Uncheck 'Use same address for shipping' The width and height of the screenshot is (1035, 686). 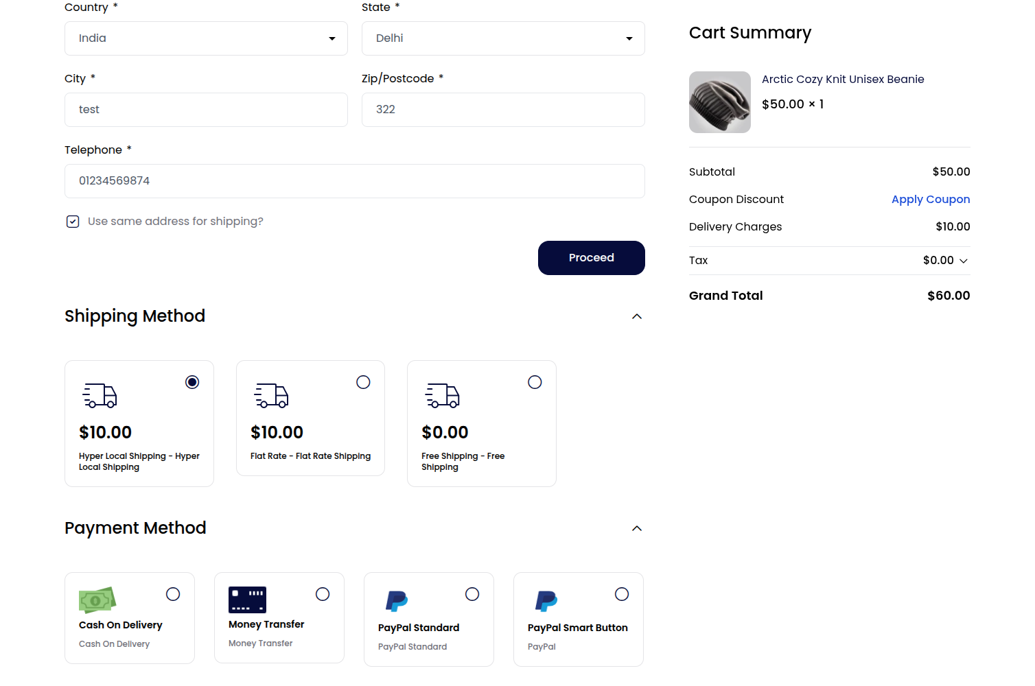tap(73, 221)
